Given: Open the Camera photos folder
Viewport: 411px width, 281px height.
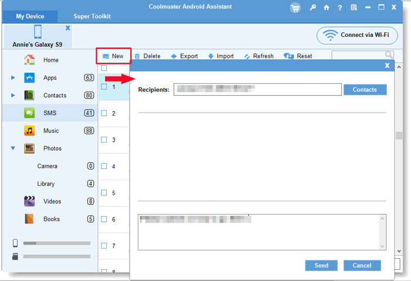Looking at the screenshot, I should click(47, 166).
